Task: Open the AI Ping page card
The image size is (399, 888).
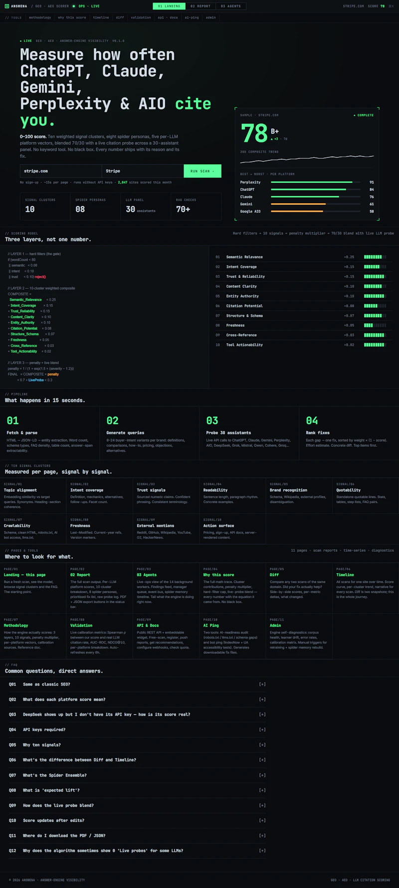Action: [232, 637]
